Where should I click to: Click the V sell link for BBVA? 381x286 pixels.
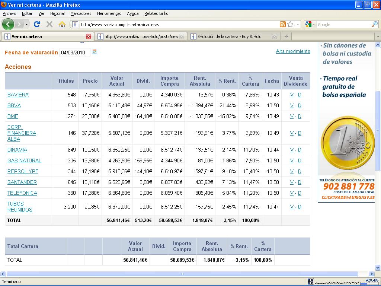pos(292,105)
